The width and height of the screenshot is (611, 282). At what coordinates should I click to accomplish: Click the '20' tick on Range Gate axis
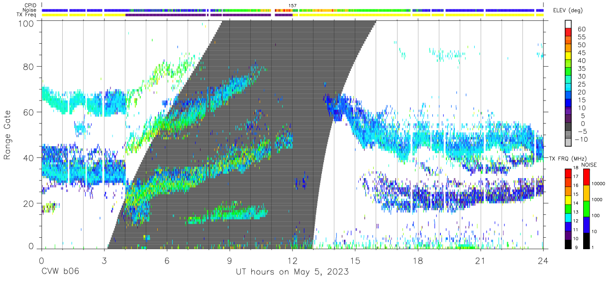pyautogui.click(x=28, y=203)
